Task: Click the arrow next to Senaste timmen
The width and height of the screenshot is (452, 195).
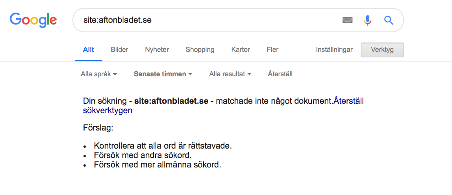Action: (190, 74)
